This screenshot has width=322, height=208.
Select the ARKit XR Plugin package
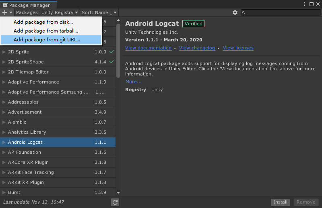click(58, 182)
